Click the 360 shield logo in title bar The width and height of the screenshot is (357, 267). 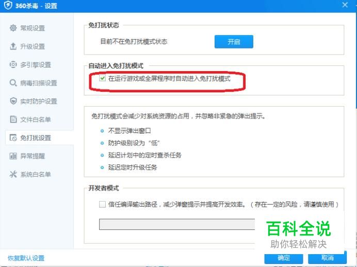pos(8,6)
